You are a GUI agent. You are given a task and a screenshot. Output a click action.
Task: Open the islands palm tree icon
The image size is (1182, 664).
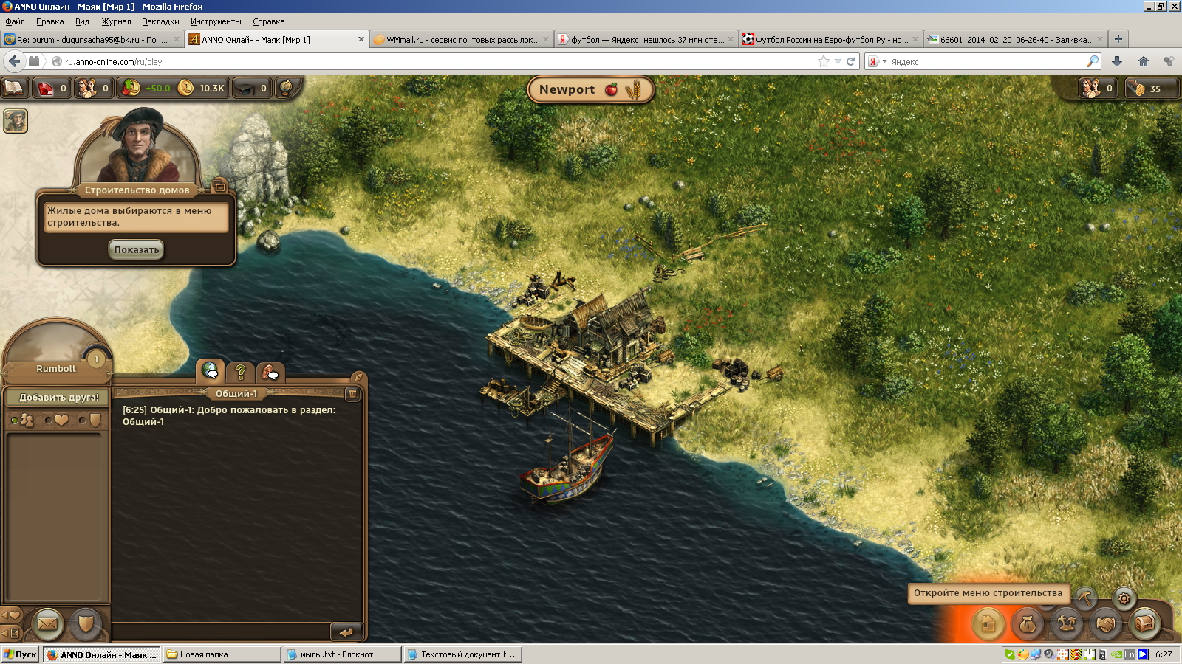pos(1067,624)
